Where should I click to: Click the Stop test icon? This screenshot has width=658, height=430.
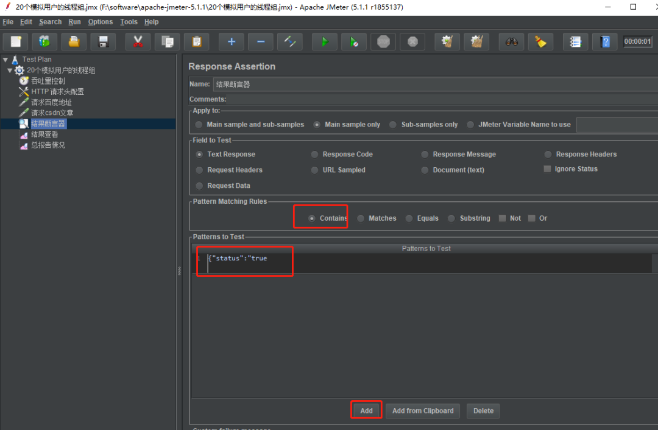pos(383,41)
